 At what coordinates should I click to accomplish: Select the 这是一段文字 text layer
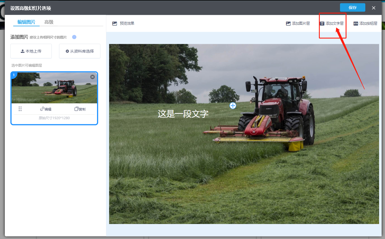click(x=183, y=114)
